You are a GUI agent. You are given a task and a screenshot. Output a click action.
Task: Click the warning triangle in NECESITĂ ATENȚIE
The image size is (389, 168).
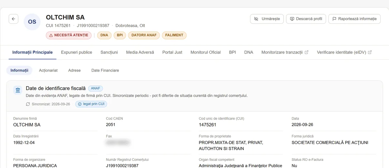pos(51,35)
